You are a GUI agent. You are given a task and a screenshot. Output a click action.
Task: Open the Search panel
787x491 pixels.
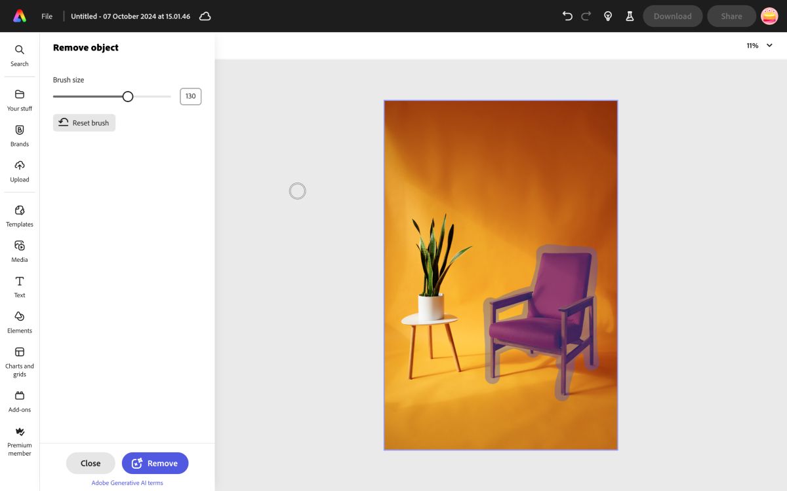(x=19, y=55)
